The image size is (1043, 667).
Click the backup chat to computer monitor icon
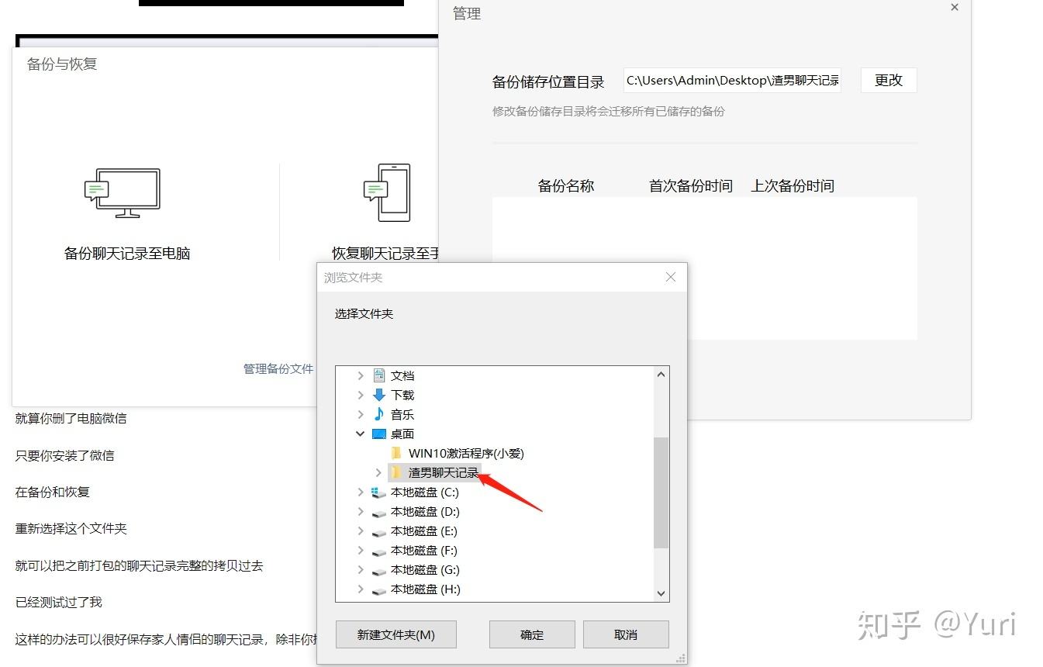(x=123, y=193)
